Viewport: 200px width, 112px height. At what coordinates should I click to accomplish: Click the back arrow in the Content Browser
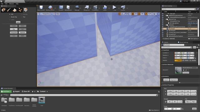[32, 91]
